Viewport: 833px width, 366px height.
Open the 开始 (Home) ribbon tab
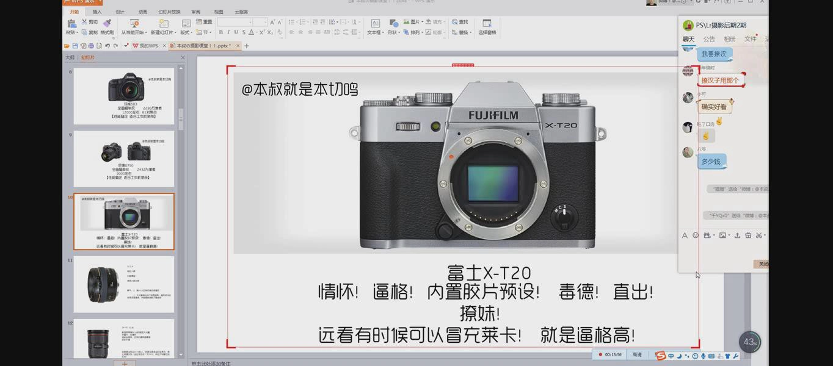click(75, 12)
